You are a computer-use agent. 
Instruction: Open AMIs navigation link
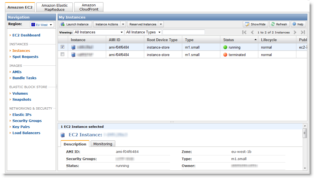pyautogui.click(x=17, y=72)
